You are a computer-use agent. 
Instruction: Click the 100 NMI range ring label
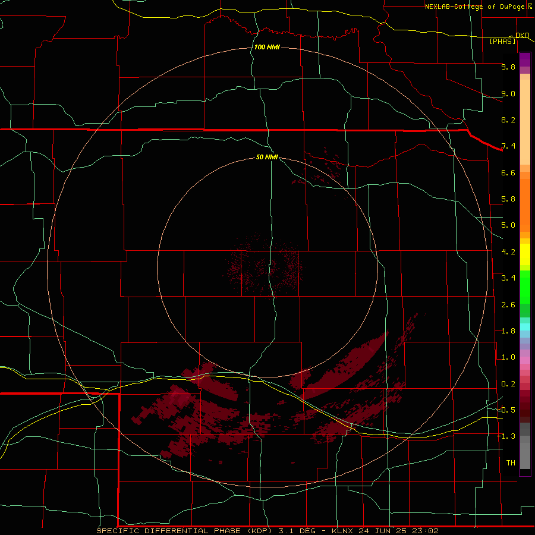(x=267, y=47)
